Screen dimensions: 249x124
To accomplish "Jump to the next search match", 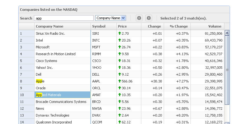I will click(149, 18).
